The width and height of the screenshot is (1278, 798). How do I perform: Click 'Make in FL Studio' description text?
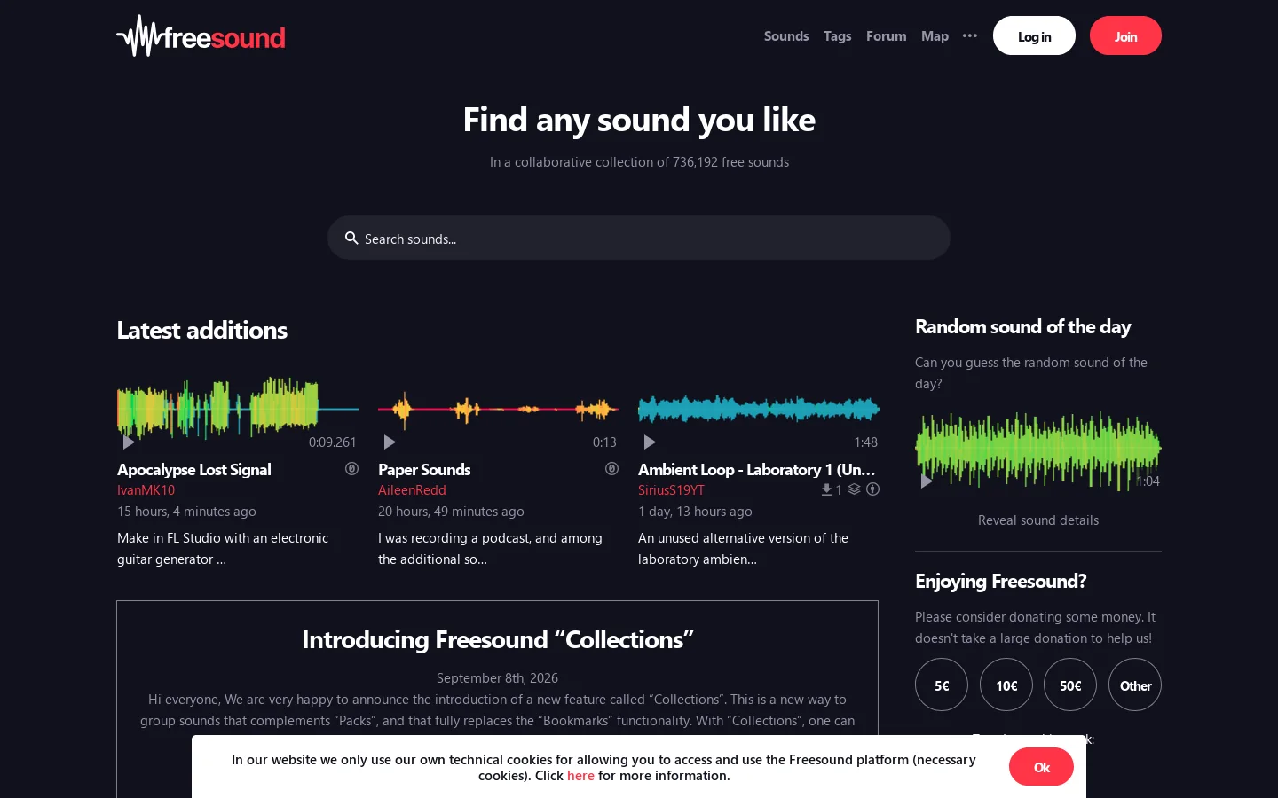223,549
